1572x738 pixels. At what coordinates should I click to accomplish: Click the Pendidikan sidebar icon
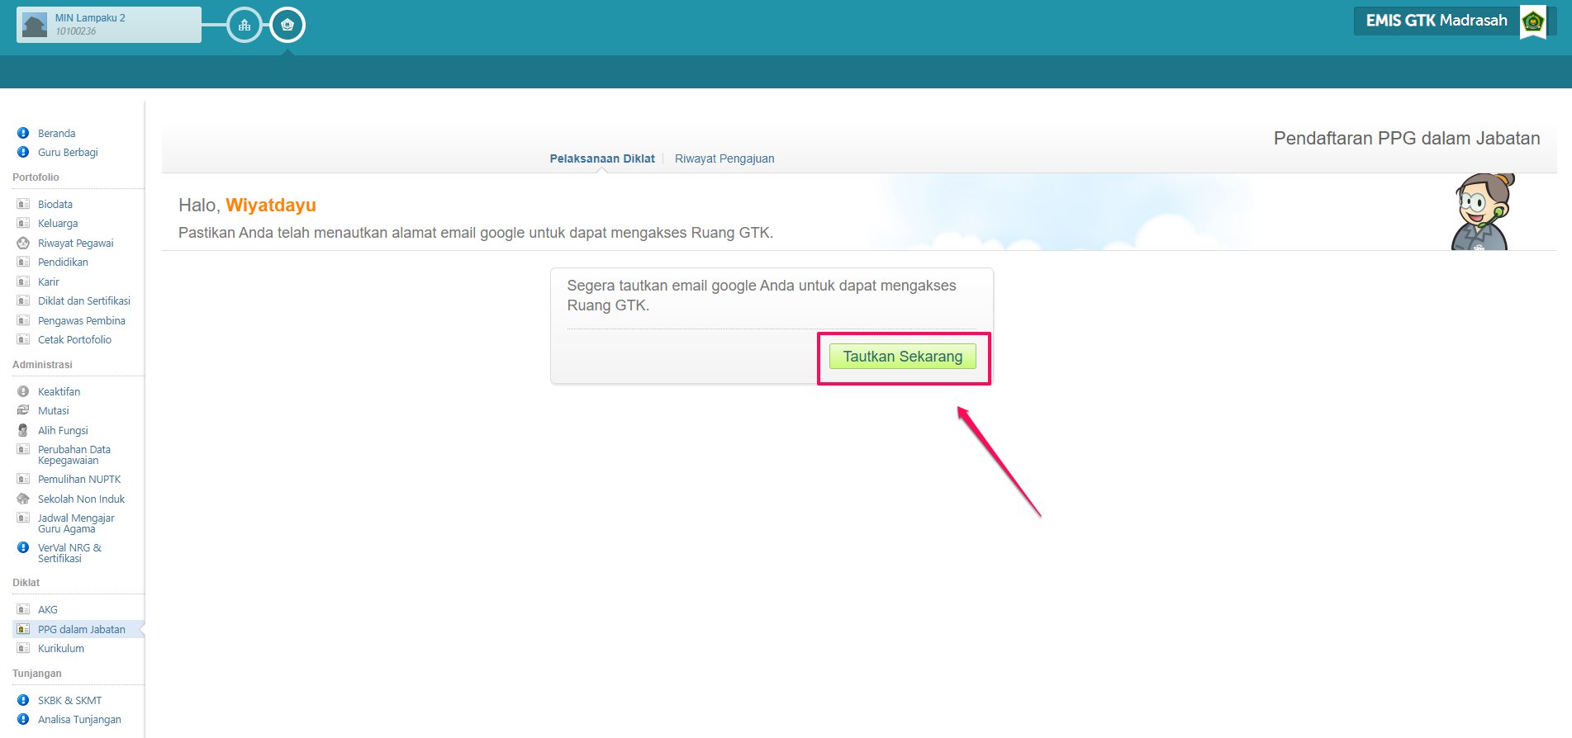[x=23, y=262]
